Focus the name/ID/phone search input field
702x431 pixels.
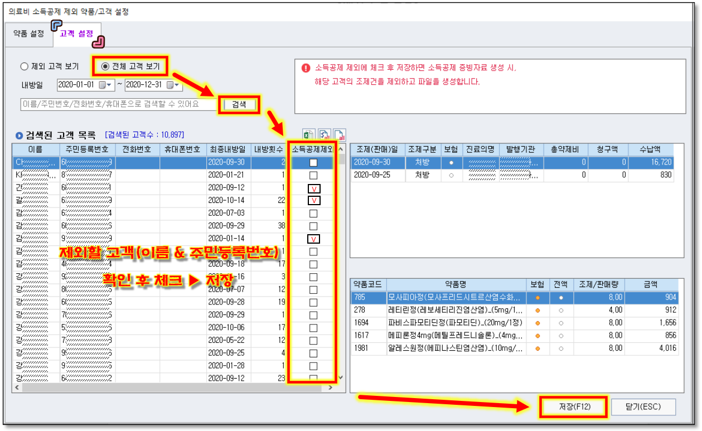pos(117,104)
